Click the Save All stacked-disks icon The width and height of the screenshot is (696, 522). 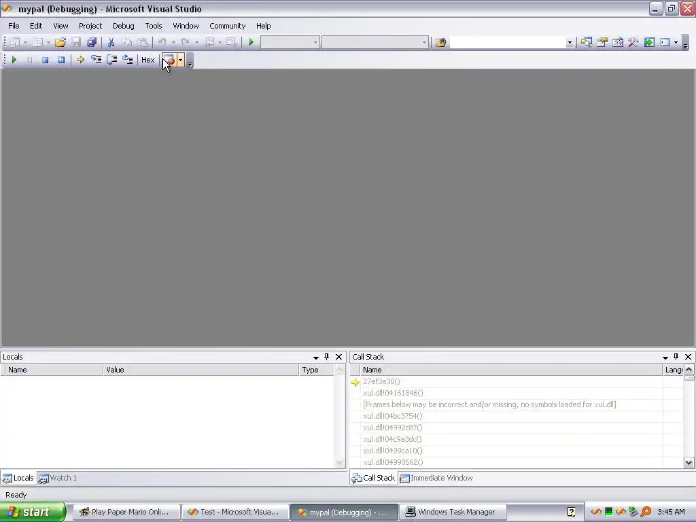coord(92,42)
